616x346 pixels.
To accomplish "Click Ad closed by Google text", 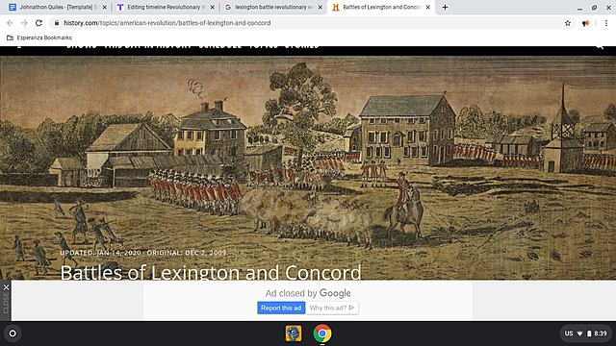I will coord(308,293).
